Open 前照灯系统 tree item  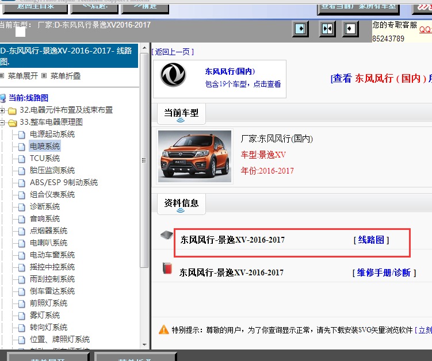pyautogui.click(x=48, y=303)
